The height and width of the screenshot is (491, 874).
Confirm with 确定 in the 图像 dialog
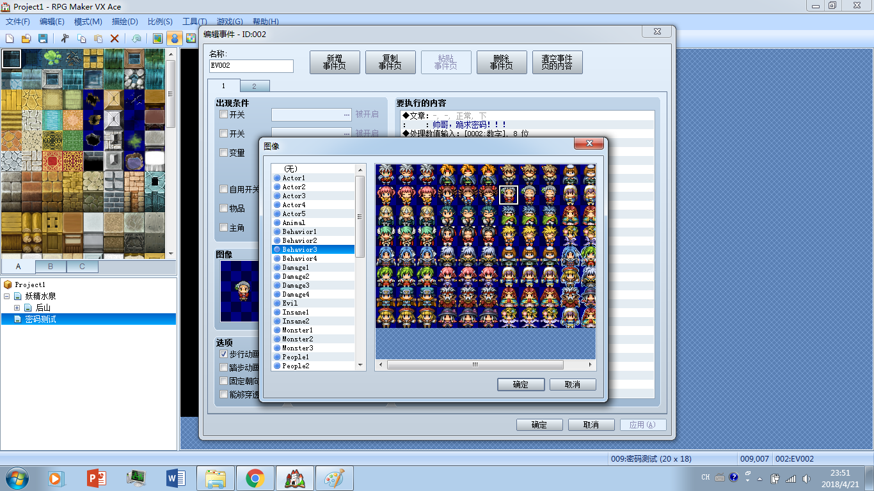(x=521, y=384)
